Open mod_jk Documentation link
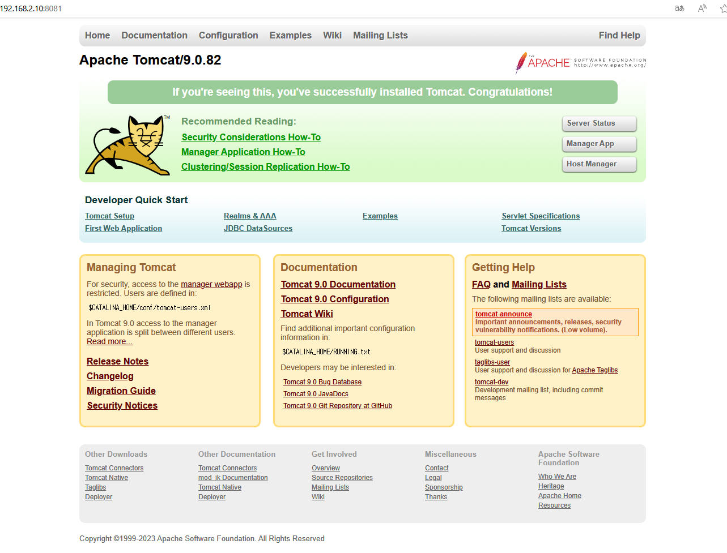The width and height of the screenshot is (727, 553). point(233,478)
